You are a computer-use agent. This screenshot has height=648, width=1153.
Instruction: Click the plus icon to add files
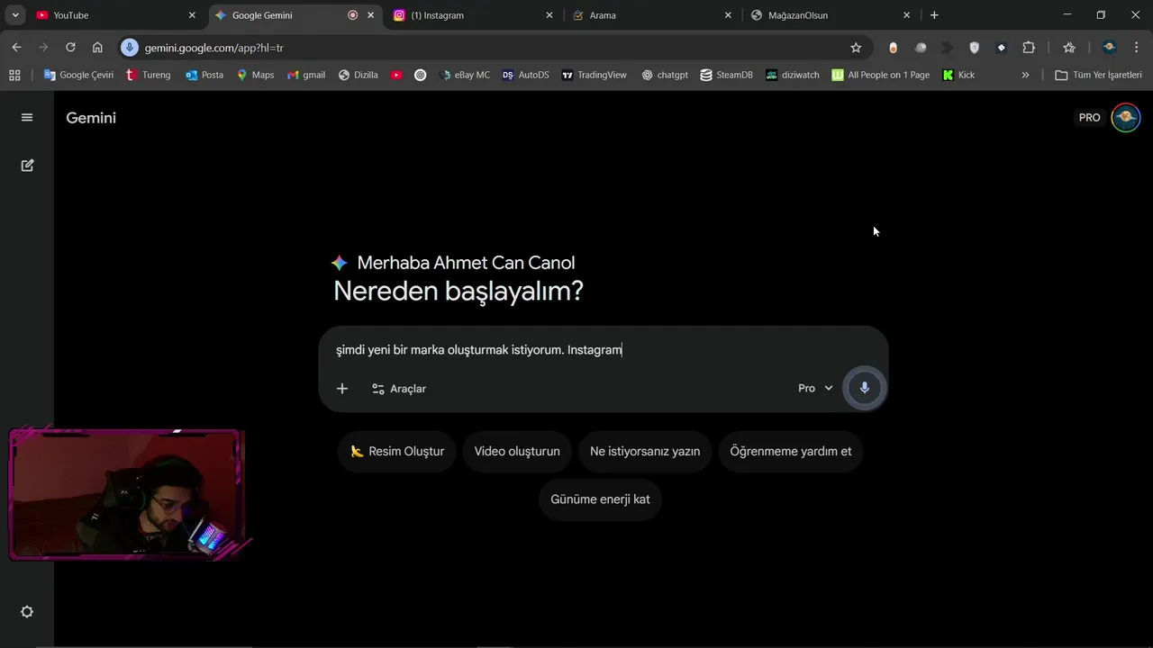(342, 389)
